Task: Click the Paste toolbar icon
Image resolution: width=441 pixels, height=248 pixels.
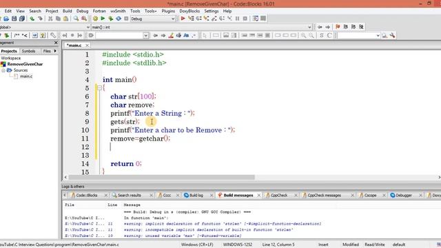Action: [x=66, y=19]
